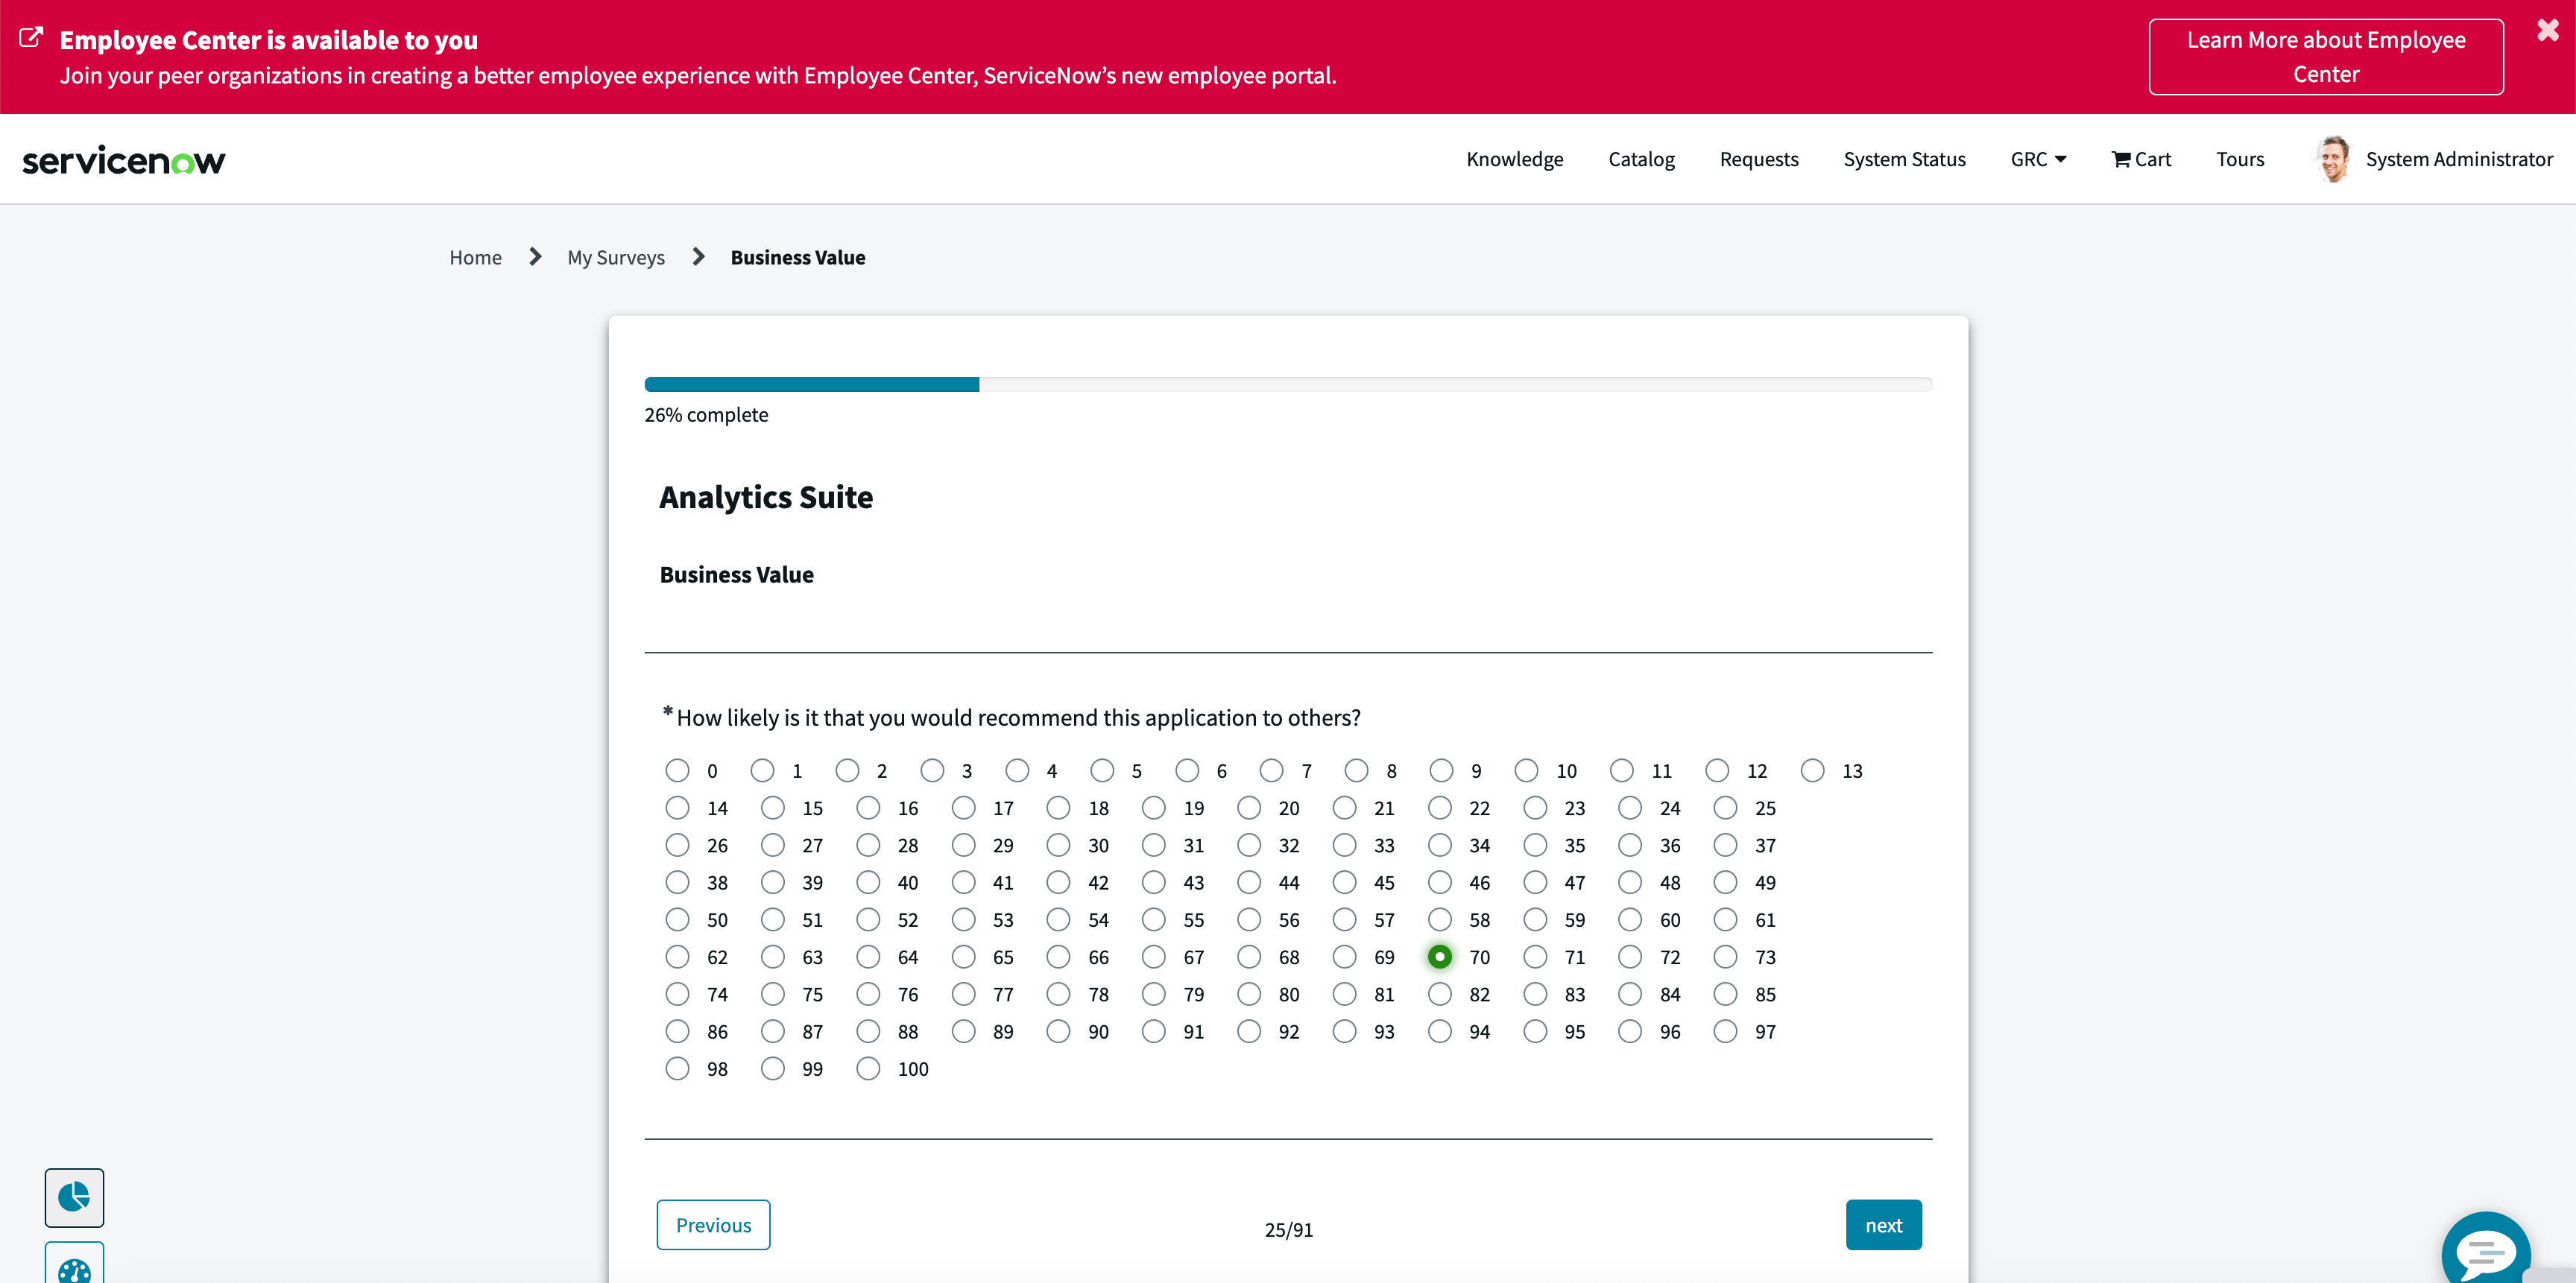Click the gauge dashboard icon button

(x=74, y=1264)
